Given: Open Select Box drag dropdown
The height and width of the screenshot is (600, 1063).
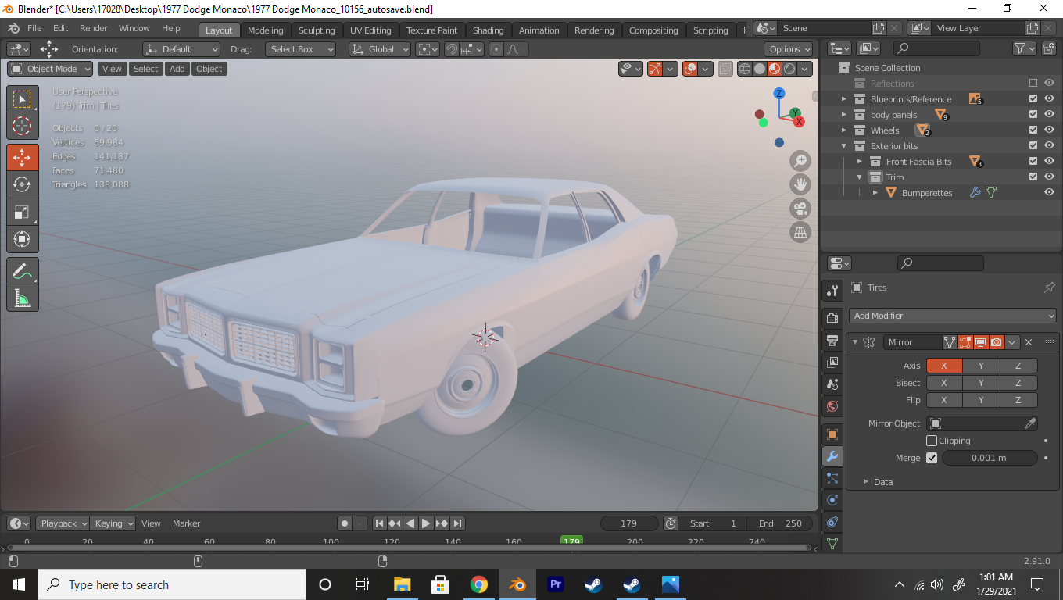Looking at the screenshot, I should click(x=300, y=49).
